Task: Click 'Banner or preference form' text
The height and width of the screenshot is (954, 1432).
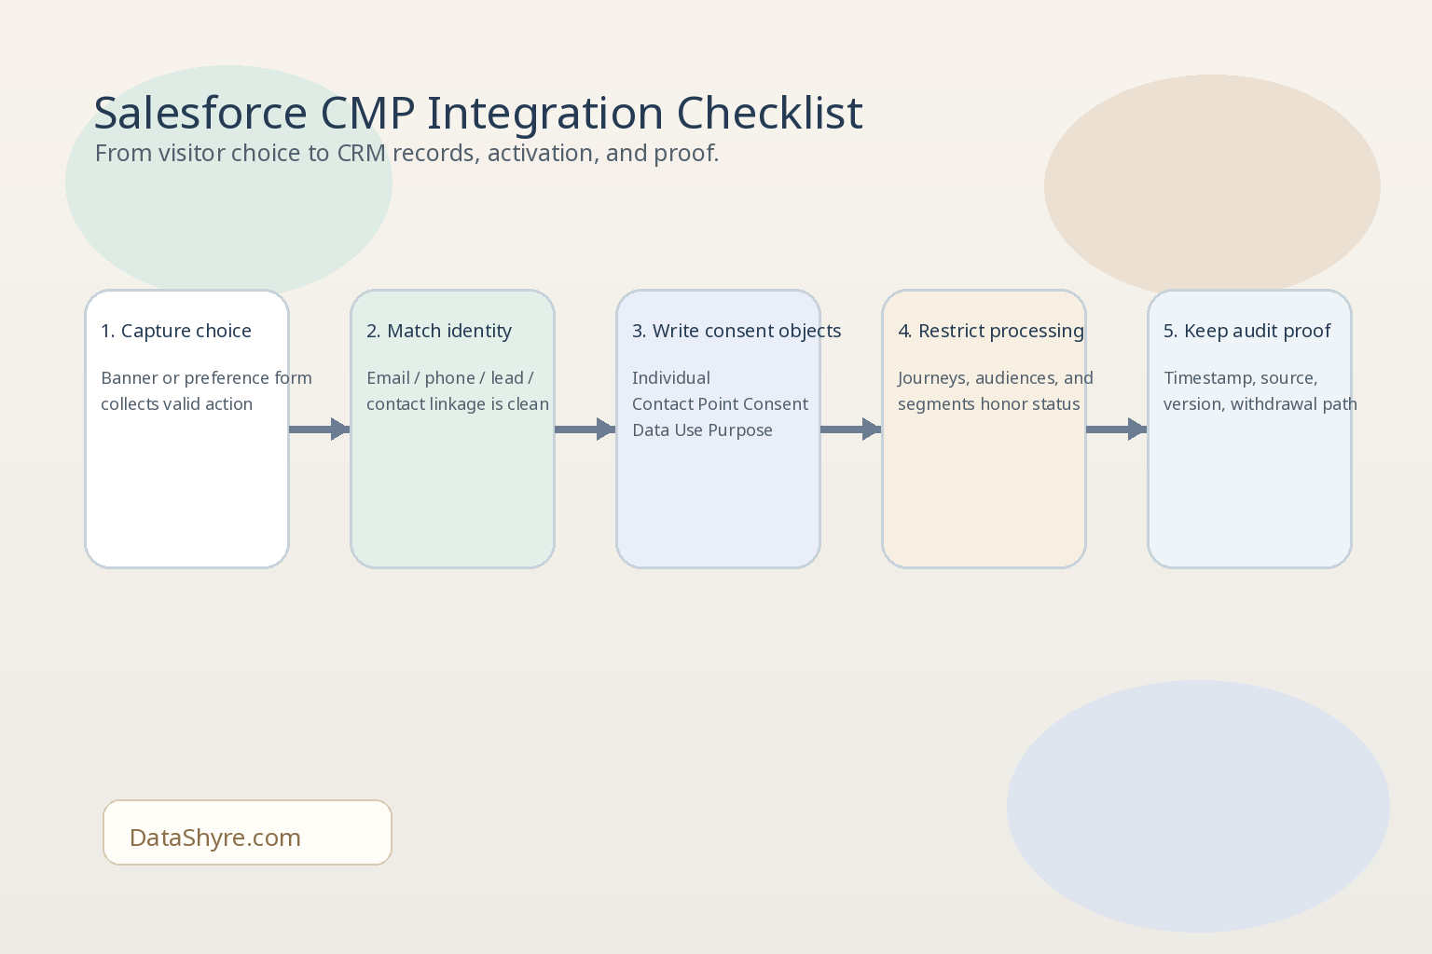Action: [x=206, y=377]
